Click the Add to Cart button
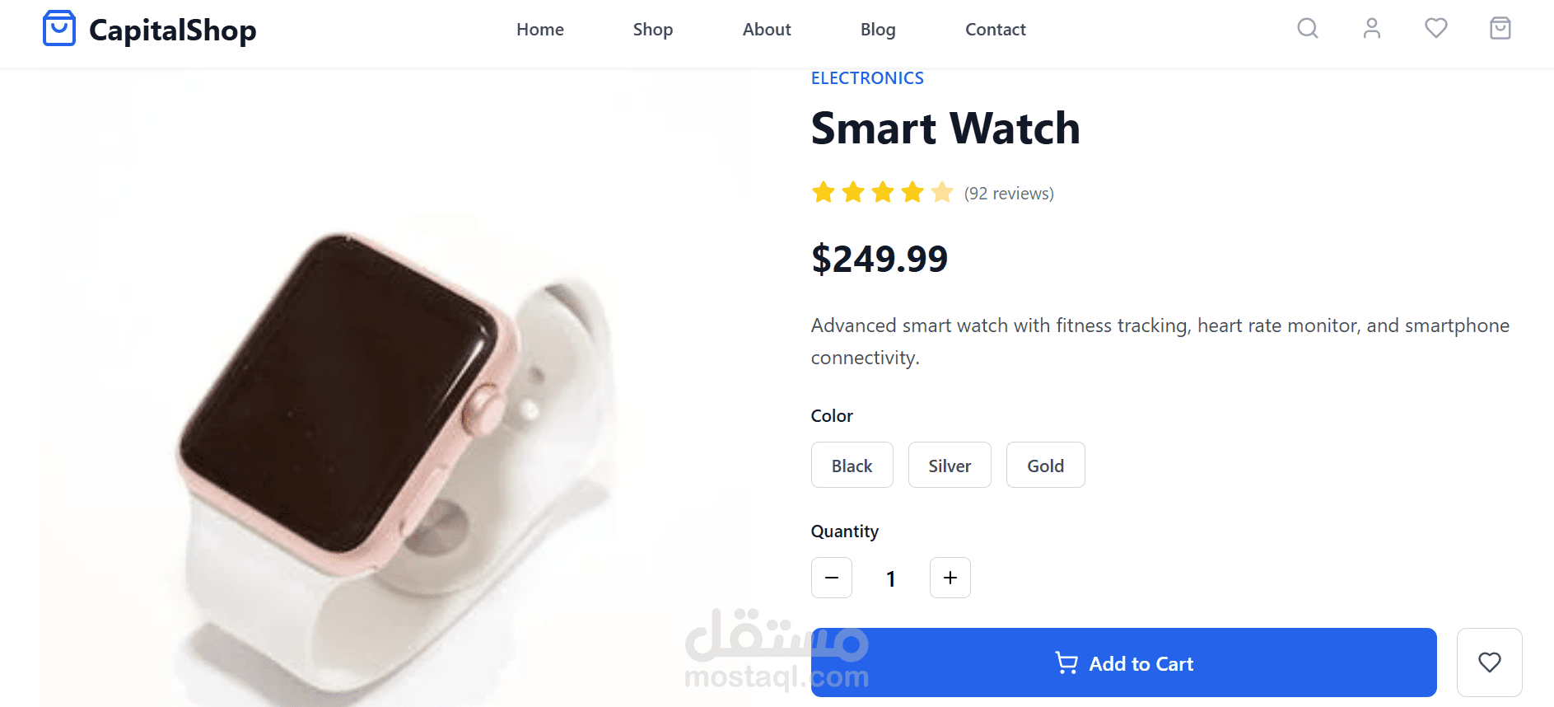The height and width of the screenshot is (707, 1554). pyautogui.click(x=1124, y=663)
